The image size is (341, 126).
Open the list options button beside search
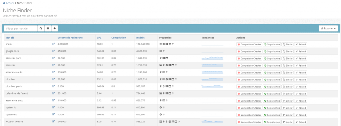coord(48,29)
